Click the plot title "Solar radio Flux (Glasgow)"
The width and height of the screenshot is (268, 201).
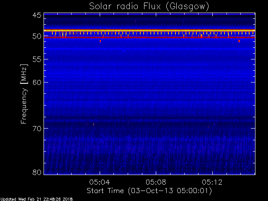(149, 7)
